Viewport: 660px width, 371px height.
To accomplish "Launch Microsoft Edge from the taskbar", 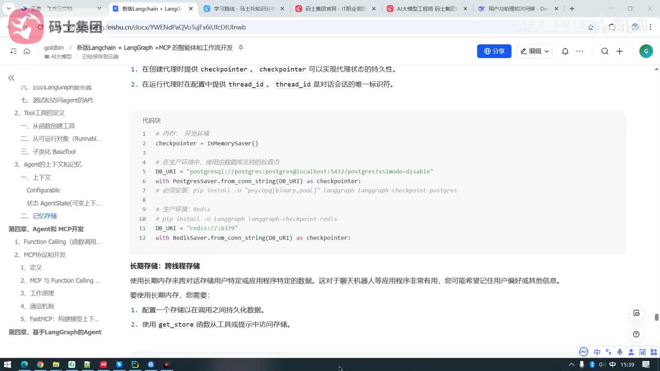I will (x=24, y=365).
